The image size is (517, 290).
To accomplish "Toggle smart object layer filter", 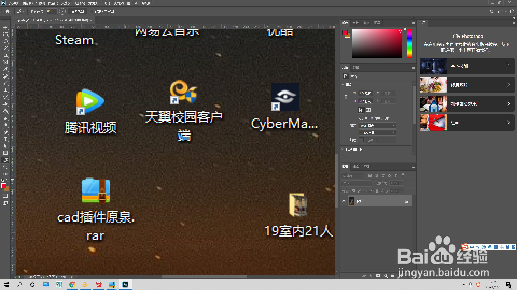I will pyautogui.click(x=396, y=176).
